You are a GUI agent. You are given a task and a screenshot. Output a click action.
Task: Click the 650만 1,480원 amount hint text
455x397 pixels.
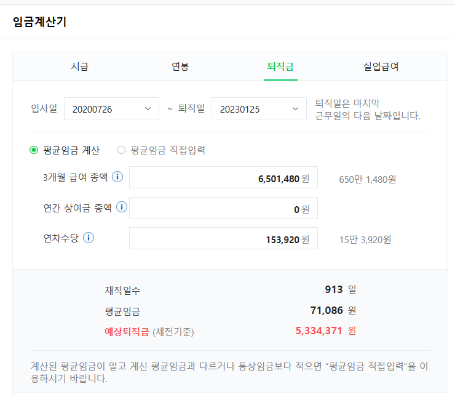tap(368, 180)
